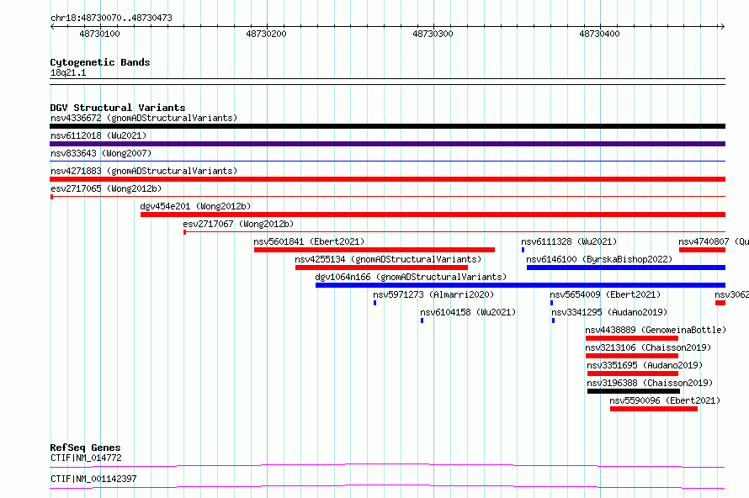Select the nsv4740807 variant label
This screenshot has width=749, height=498.
(x=714, y=241)
